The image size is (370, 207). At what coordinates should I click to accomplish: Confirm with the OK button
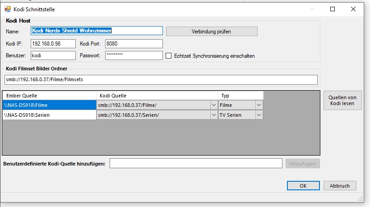[303, 185]
